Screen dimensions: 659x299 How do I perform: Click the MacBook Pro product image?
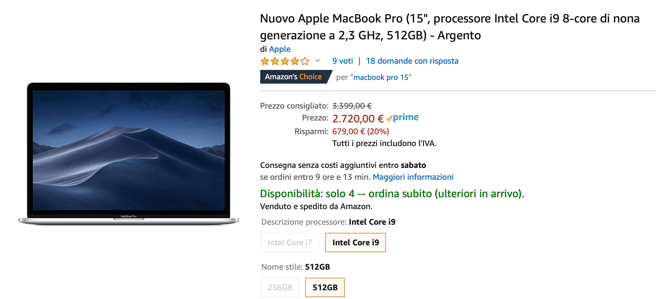[129, 153]
